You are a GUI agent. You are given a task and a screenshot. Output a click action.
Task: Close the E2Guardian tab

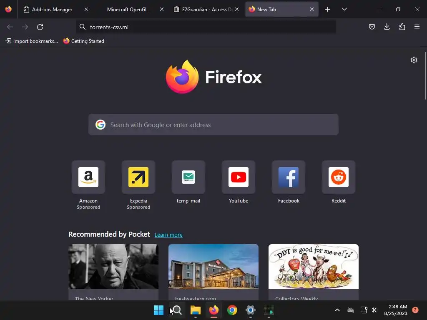point(237,9)
